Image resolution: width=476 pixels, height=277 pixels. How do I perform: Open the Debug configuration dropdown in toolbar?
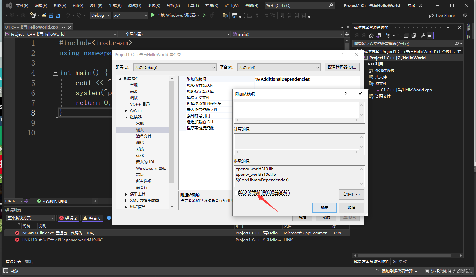point(100,15)
